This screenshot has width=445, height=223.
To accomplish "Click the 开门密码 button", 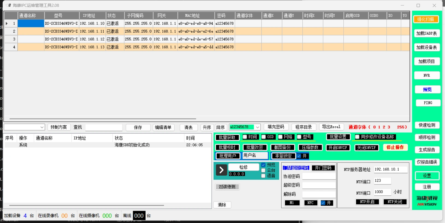I will pyautogui.click(x=323, y=168).
